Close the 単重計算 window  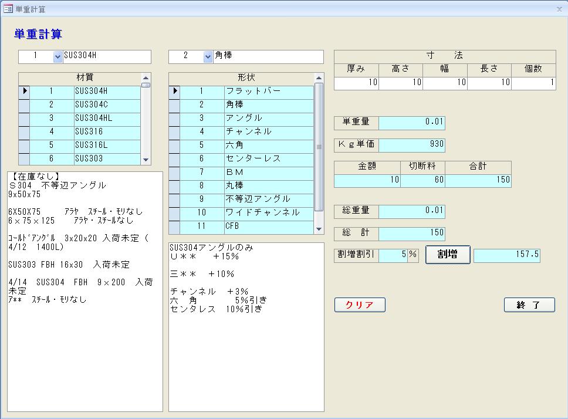tap(559, 9)
